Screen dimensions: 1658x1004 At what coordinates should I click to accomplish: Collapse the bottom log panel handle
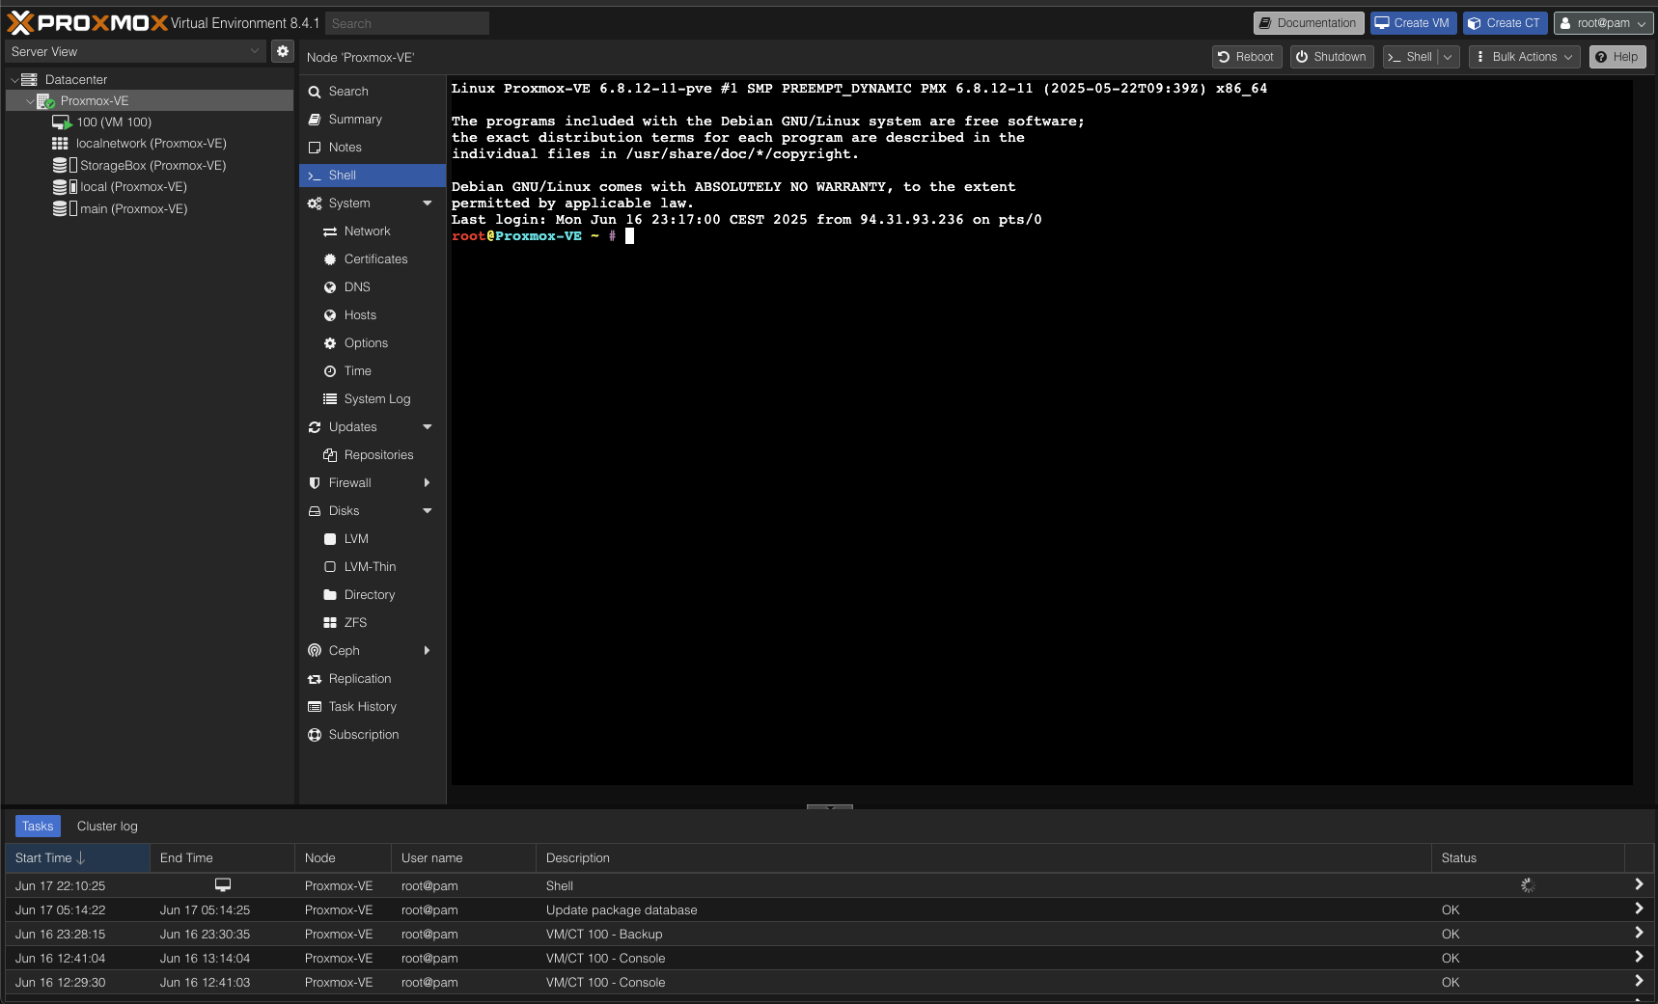pyautogui.click(x=830, y=807)
